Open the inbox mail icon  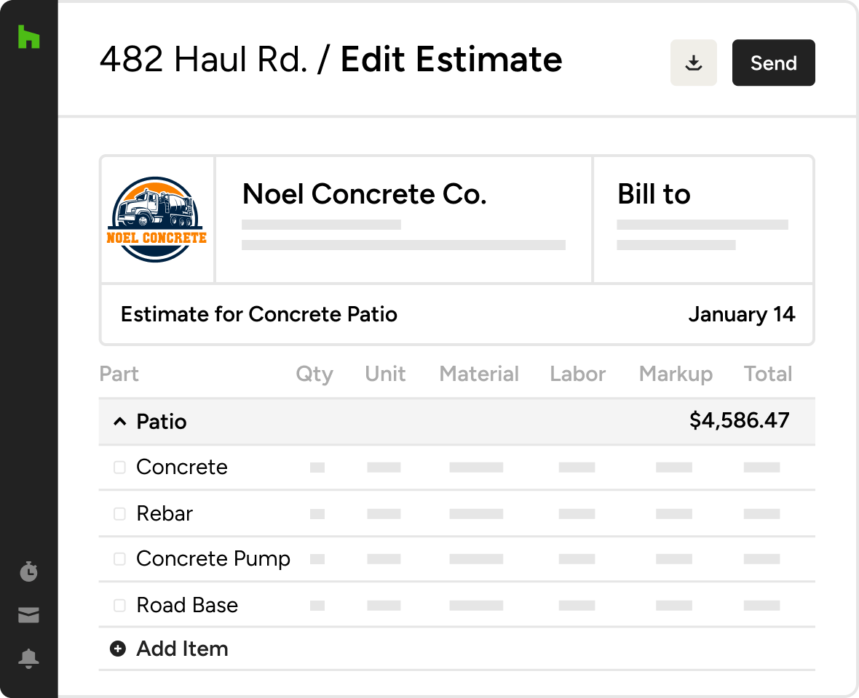click(x=28, y=616)
